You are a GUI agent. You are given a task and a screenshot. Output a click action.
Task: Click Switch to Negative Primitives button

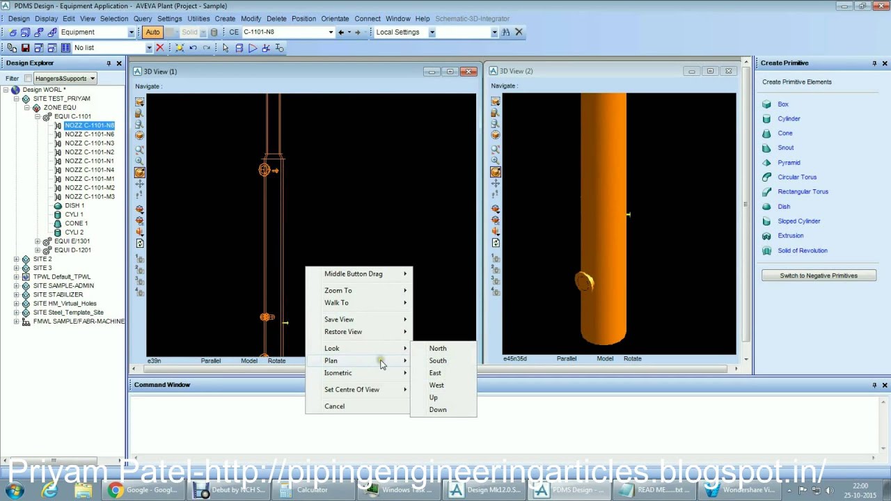(819, 276)
